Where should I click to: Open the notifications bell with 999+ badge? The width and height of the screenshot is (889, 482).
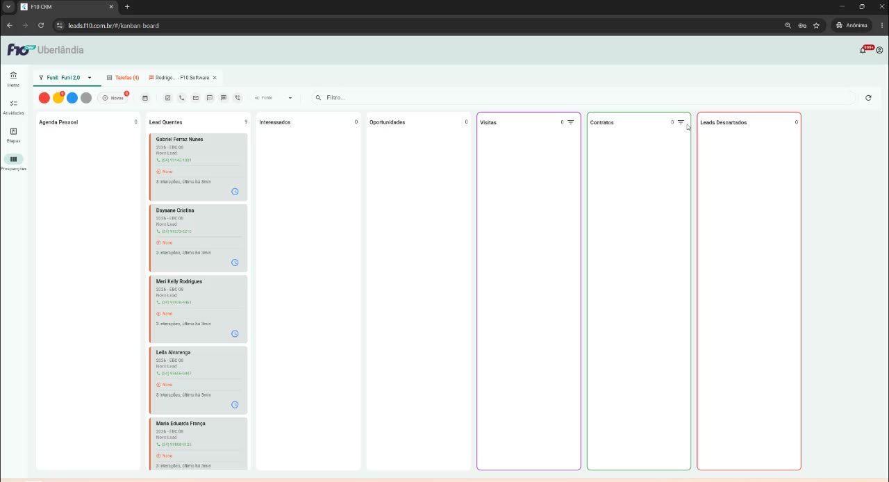(x=863, y=50)
